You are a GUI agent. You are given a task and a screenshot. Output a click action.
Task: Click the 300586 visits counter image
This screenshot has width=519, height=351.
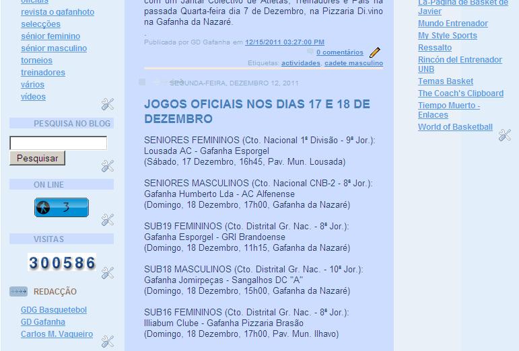click(x=62, y=262)
